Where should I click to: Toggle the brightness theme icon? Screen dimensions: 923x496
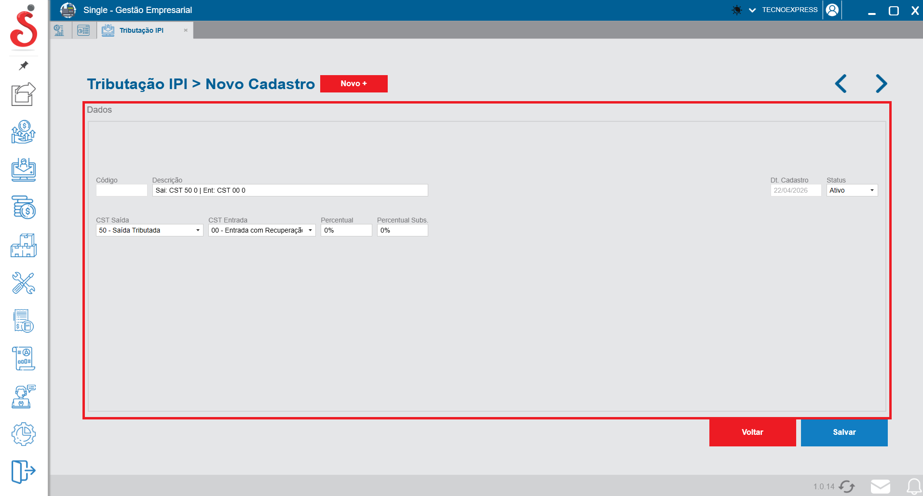point(736,10)
